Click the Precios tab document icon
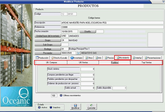 pos(105,58)
